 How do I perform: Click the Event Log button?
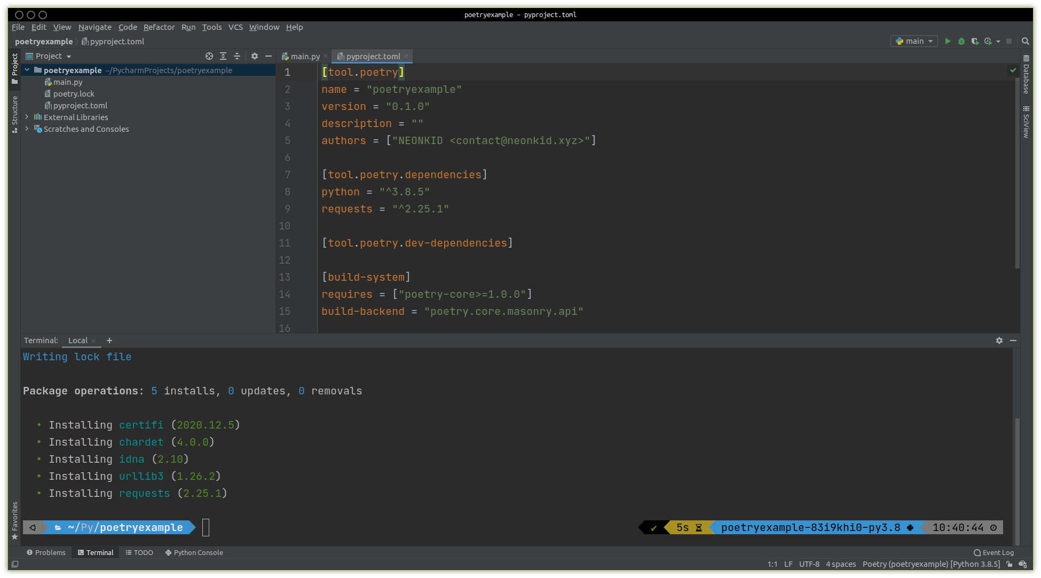(993, 552)
